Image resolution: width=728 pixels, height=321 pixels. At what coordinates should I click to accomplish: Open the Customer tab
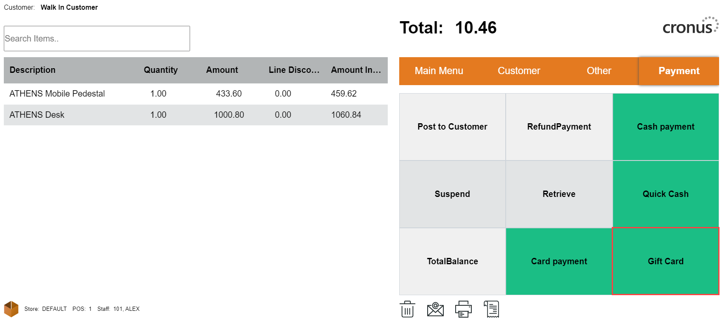[519, 71]
